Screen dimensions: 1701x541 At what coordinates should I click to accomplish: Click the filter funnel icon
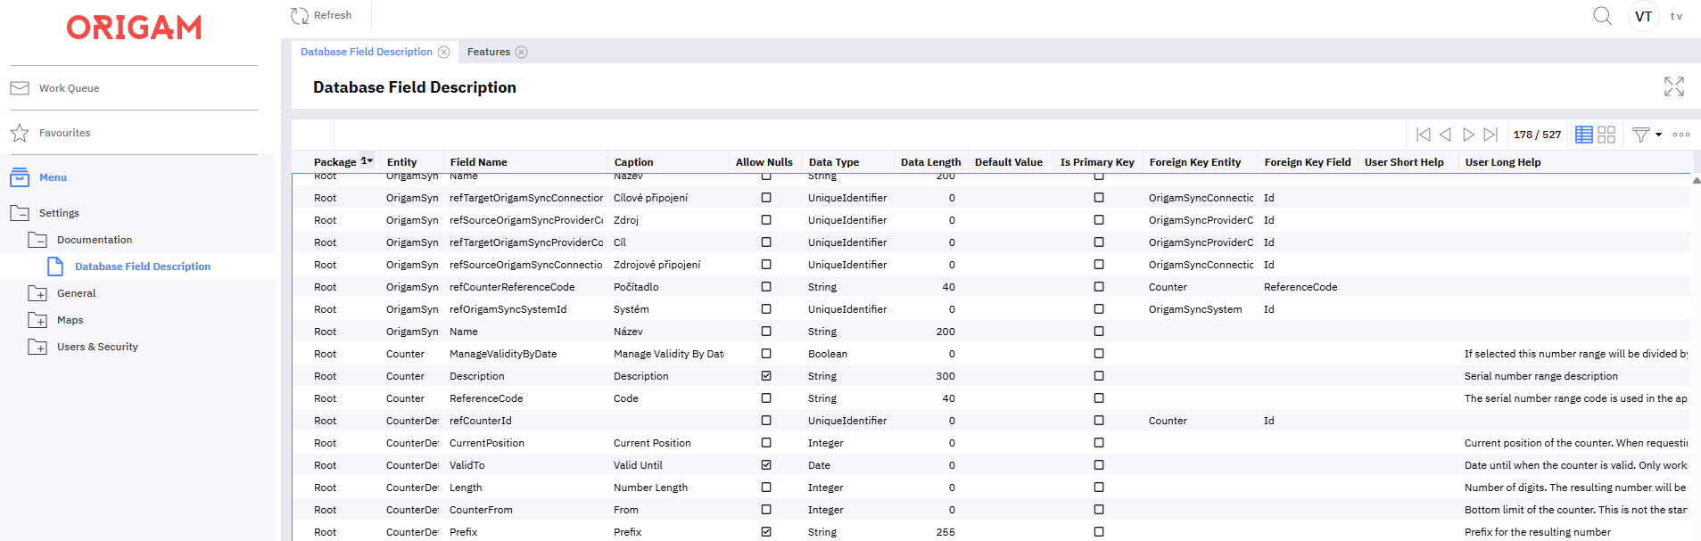[x=1640, y=135]
